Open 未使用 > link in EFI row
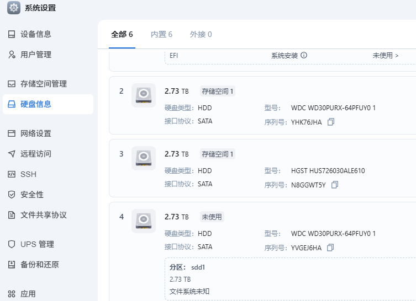The width and height of the screenshot is (416, 301). coord(386,56)
